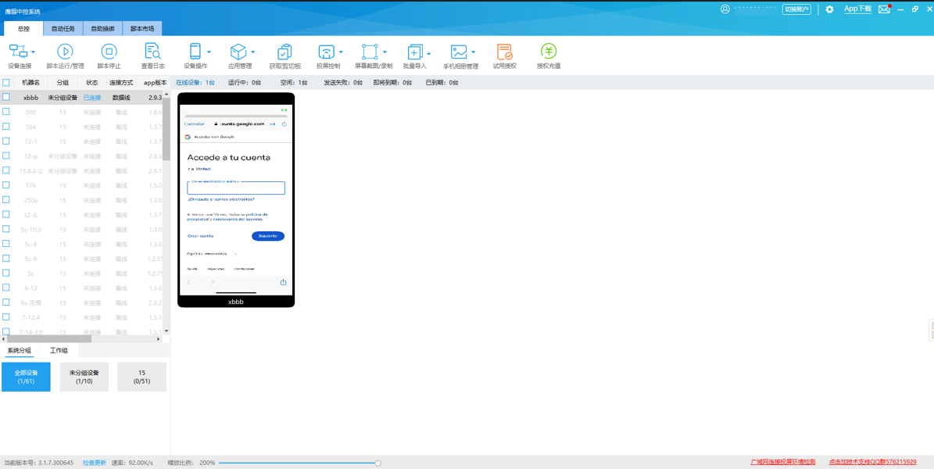Click the 检查更新 link in status bar
934x469 pixels.
[x=94, y=463]
